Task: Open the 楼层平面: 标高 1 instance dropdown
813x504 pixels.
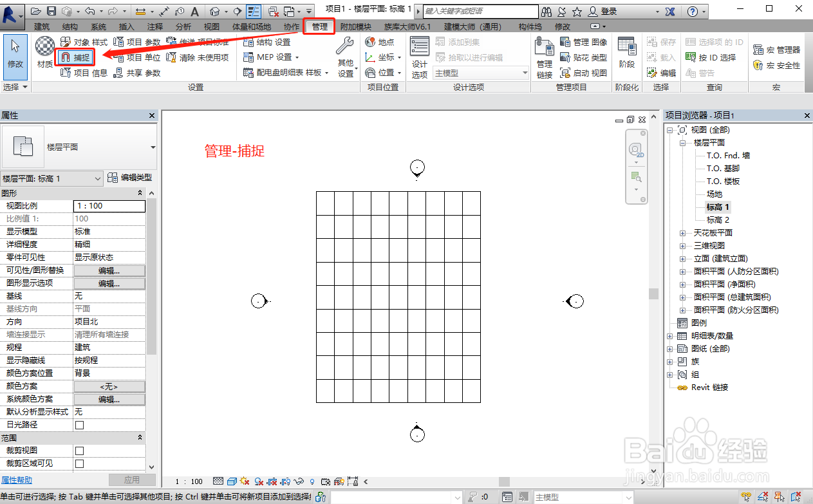Action: (x=52, y=178)
